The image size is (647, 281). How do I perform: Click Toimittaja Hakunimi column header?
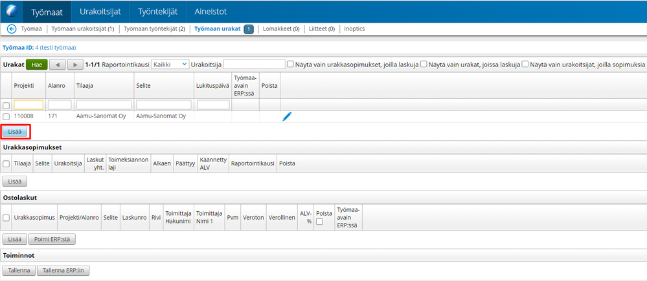tap(178, 217)
